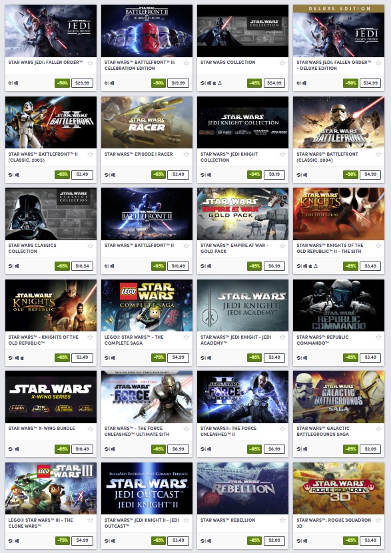Click $54.99 price button for Star Wars Collection
Viewport: 391px width, 553px height.
pyautogui.click(x=274, y=83)
